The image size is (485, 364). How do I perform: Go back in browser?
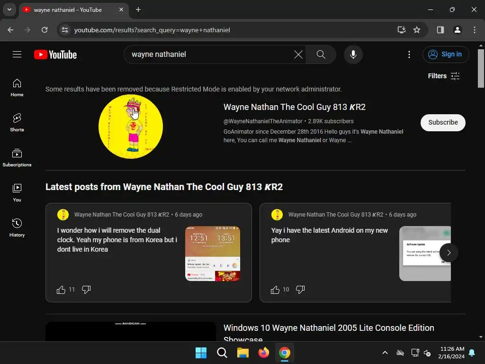10,30
